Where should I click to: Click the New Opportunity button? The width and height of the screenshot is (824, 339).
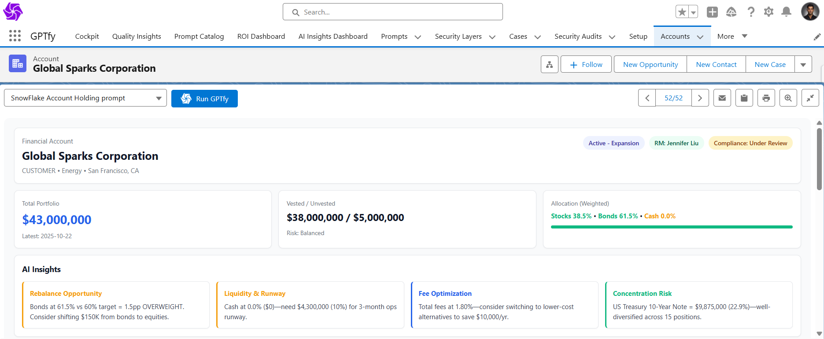click(x=650, y=65)
